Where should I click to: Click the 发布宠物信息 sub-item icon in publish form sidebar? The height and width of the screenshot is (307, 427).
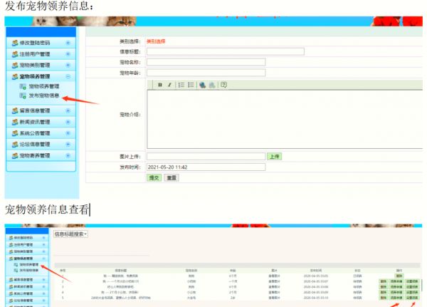pos(23,95)
